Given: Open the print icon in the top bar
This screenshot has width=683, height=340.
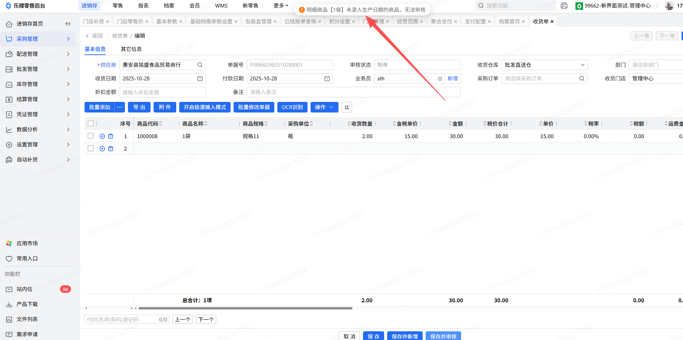Looking at the screenshot, I should pyautogui.click(x=564, y=6).
